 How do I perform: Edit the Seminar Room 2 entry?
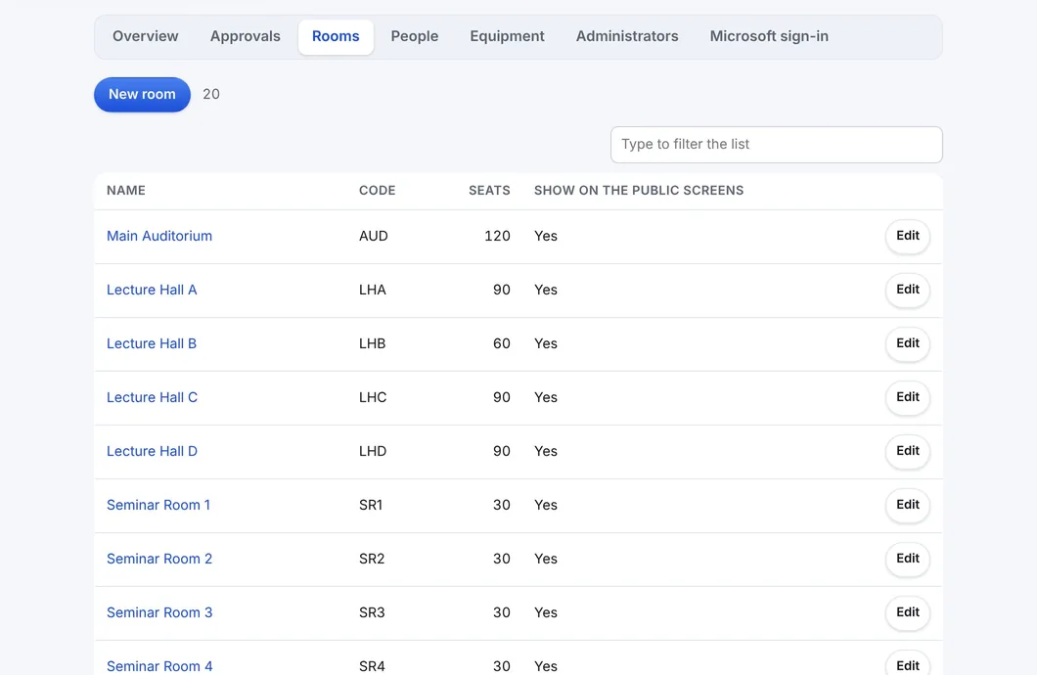point(908,559)
